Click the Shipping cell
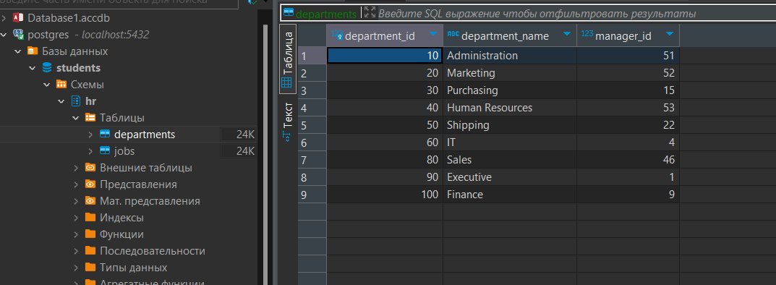The height and width of the screenshot is (285, 776). [x=510, y=125]
